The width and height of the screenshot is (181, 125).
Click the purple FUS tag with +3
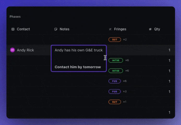coord(114,91)
